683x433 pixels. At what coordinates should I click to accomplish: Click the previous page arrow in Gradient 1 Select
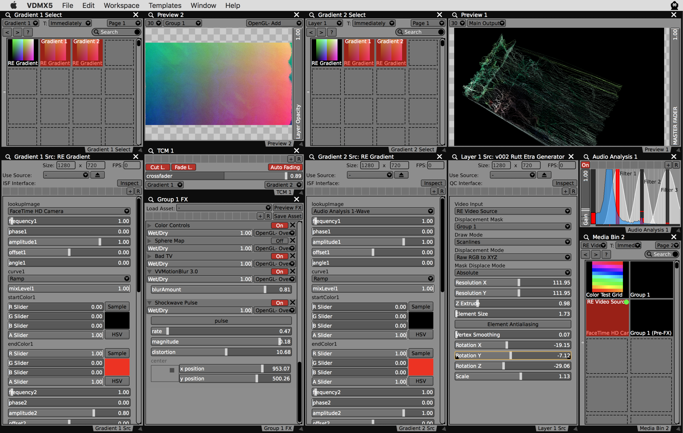[7, 32]
